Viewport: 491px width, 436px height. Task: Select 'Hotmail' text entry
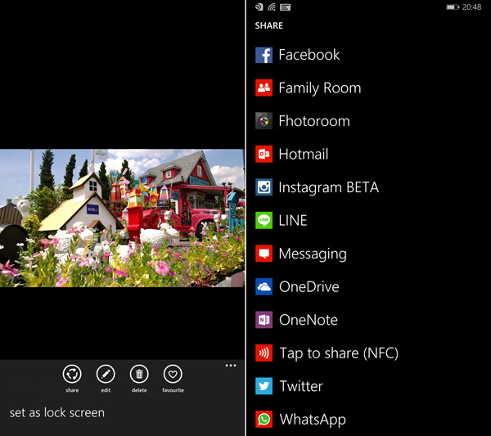tap(304, 154)
